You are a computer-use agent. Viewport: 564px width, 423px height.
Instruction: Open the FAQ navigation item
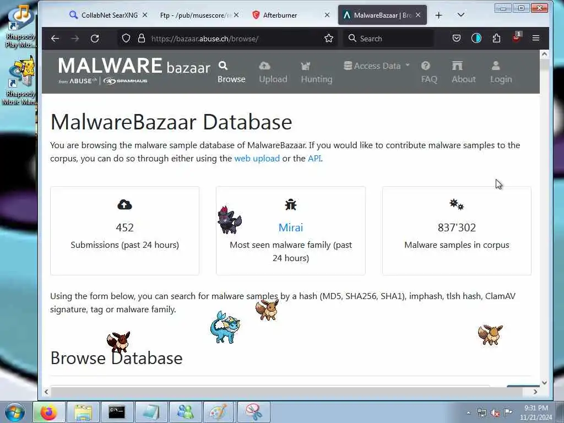pos(429,72)
